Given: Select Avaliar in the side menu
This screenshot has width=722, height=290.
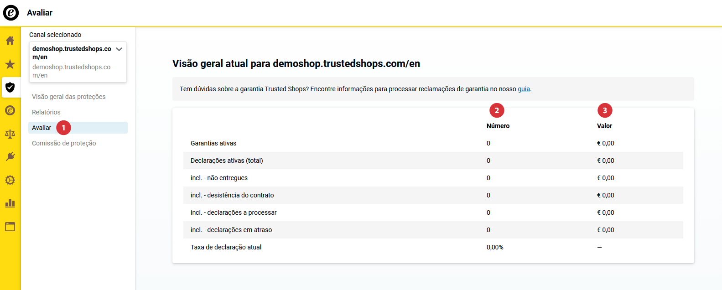Looking at the screenshot, I should point(78,128).
